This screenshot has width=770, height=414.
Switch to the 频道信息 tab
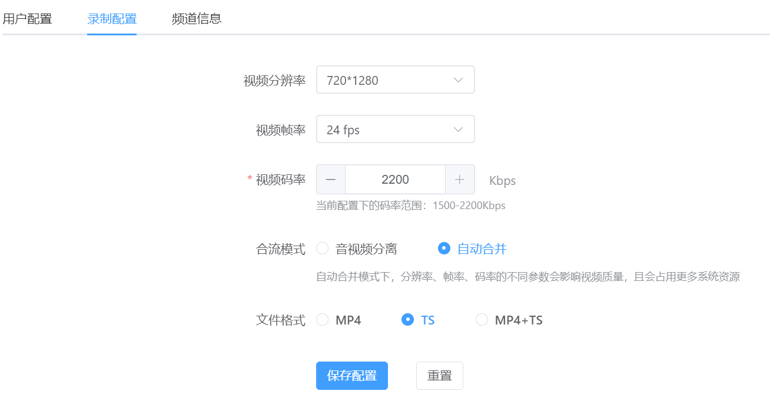click(197, 19)
